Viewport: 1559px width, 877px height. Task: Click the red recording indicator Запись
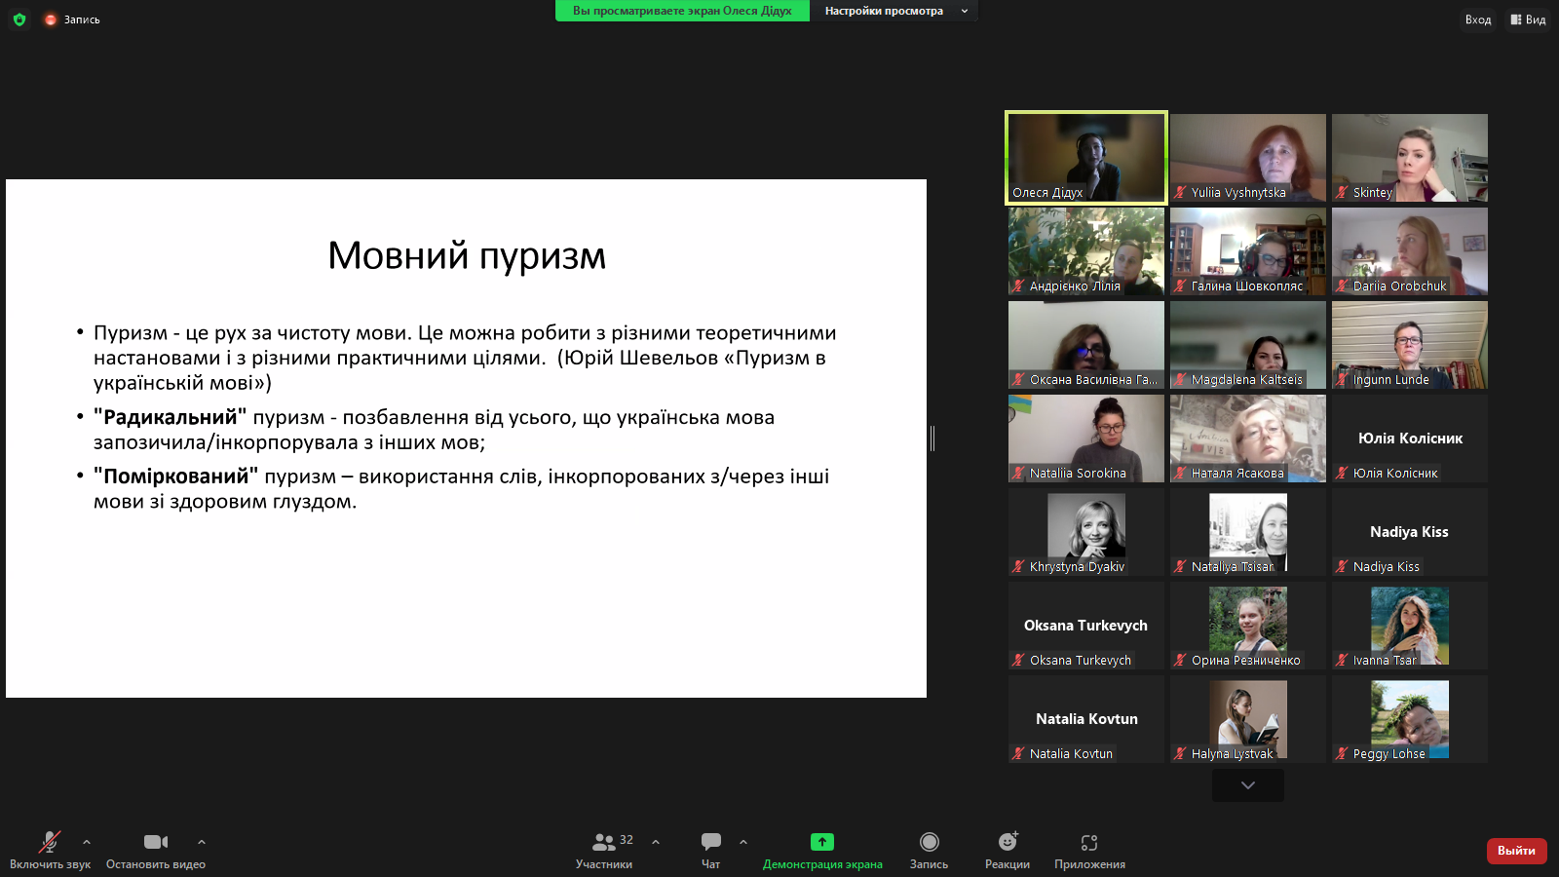coord(72,19)
